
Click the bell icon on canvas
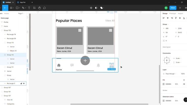click(x=98, y=65)
